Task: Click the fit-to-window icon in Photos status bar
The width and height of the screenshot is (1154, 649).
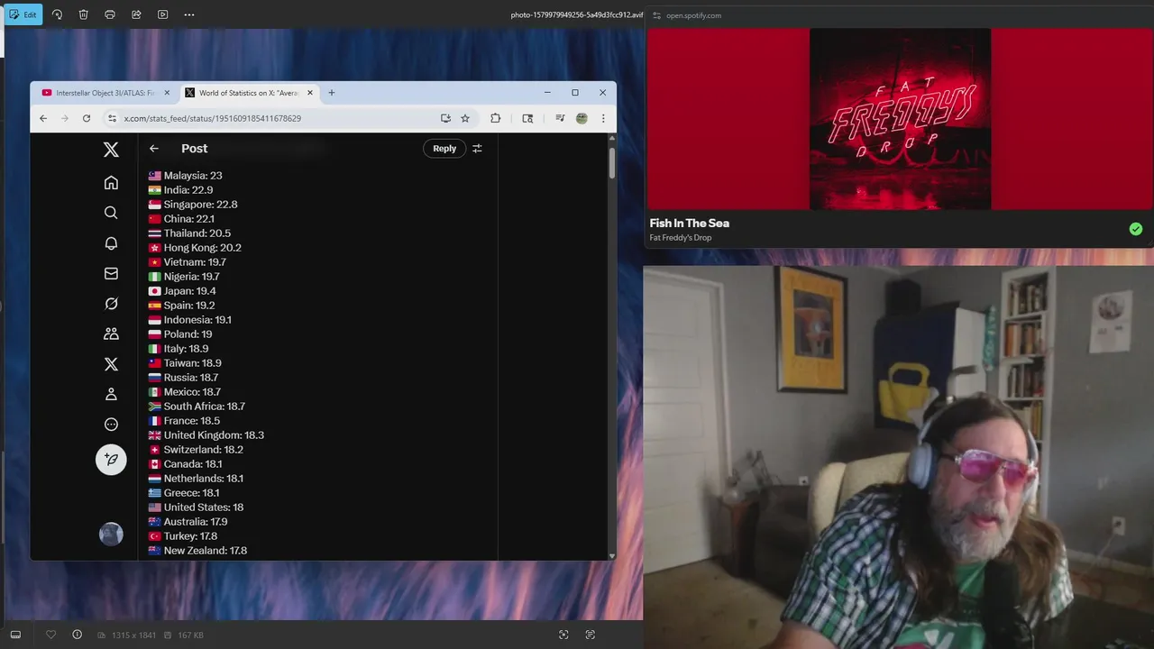Action: pos(563,635)
